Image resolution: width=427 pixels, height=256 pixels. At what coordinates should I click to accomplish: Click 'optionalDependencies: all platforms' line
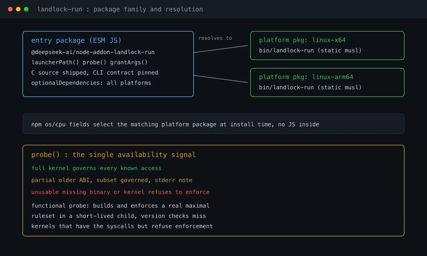pos(91,83)
